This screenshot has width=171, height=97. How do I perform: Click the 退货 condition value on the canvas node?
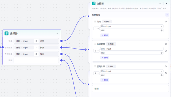tap(48, 41)
